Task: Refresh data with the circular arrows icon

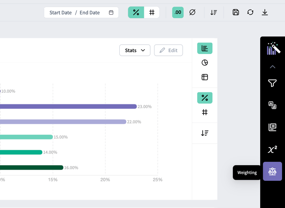Action: coord(250,12)
